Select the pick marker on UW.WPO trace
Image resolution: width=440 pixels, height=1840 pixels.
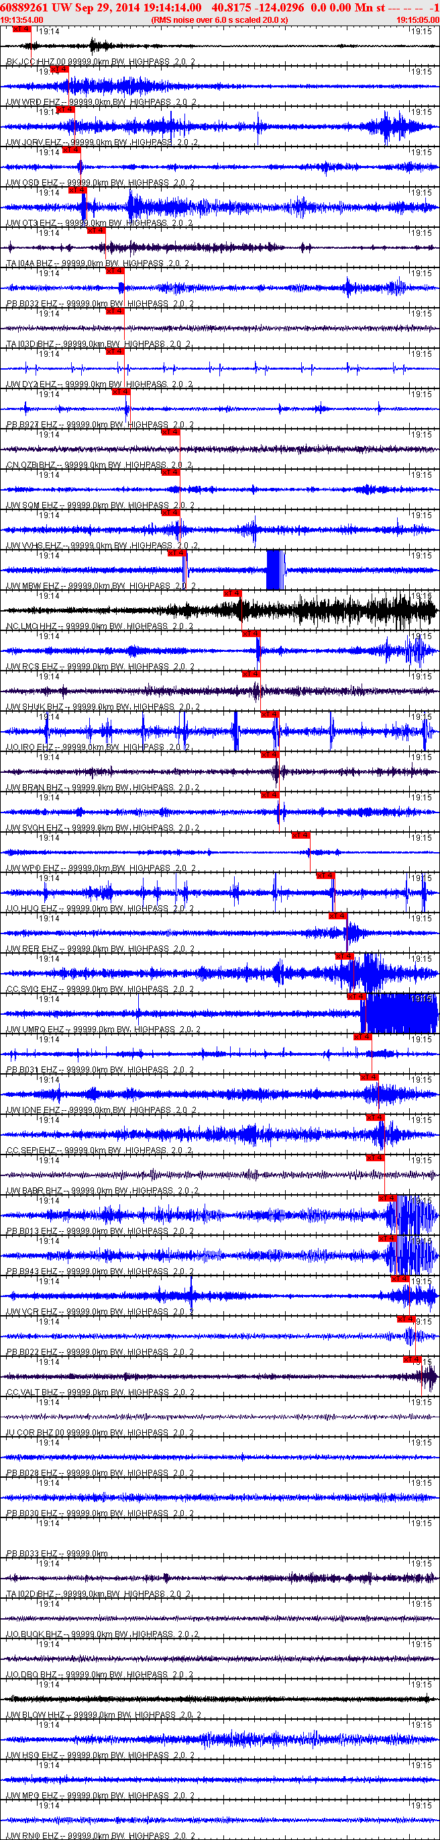[x=300, y=835]
